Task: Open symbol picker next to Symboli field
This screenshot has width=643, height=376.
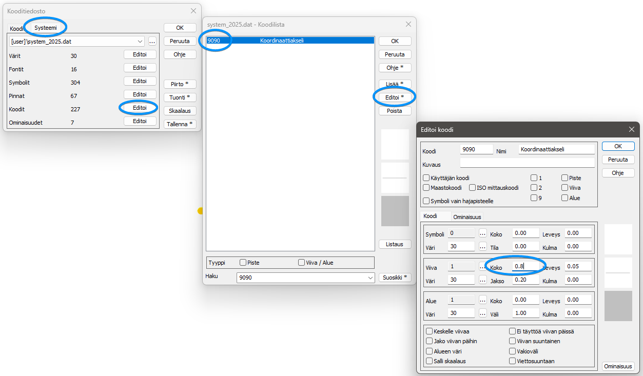Action: point(482,233)
